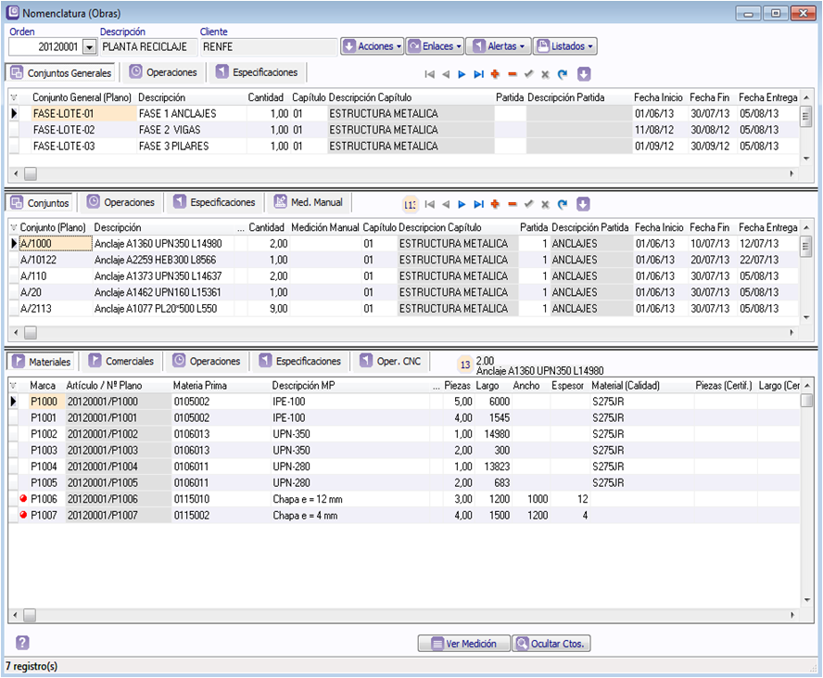823x678 pixels.
Task: Click purple download arrow icon in the Conjuntos panel navigator
Action: pyautogui.click(x=583, y=204)
